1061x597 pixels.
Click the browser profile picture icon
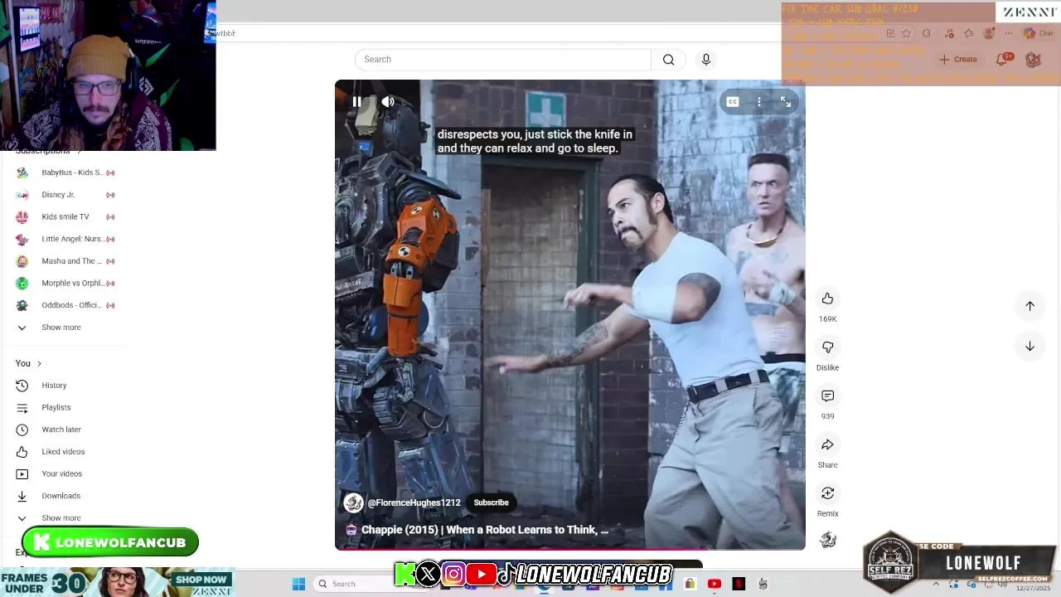989,34
